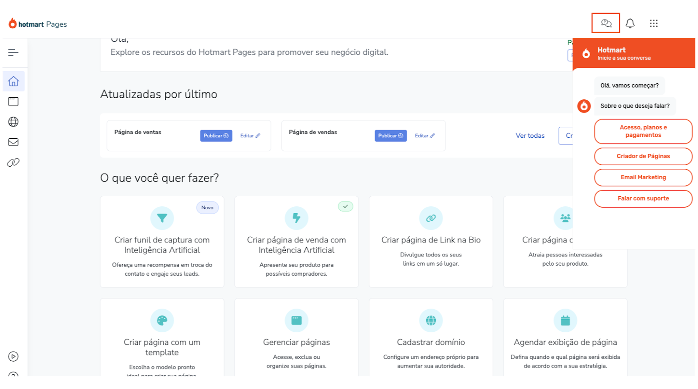
Task: Edit the Página de ventas page
Action: [x=250, y=136]
